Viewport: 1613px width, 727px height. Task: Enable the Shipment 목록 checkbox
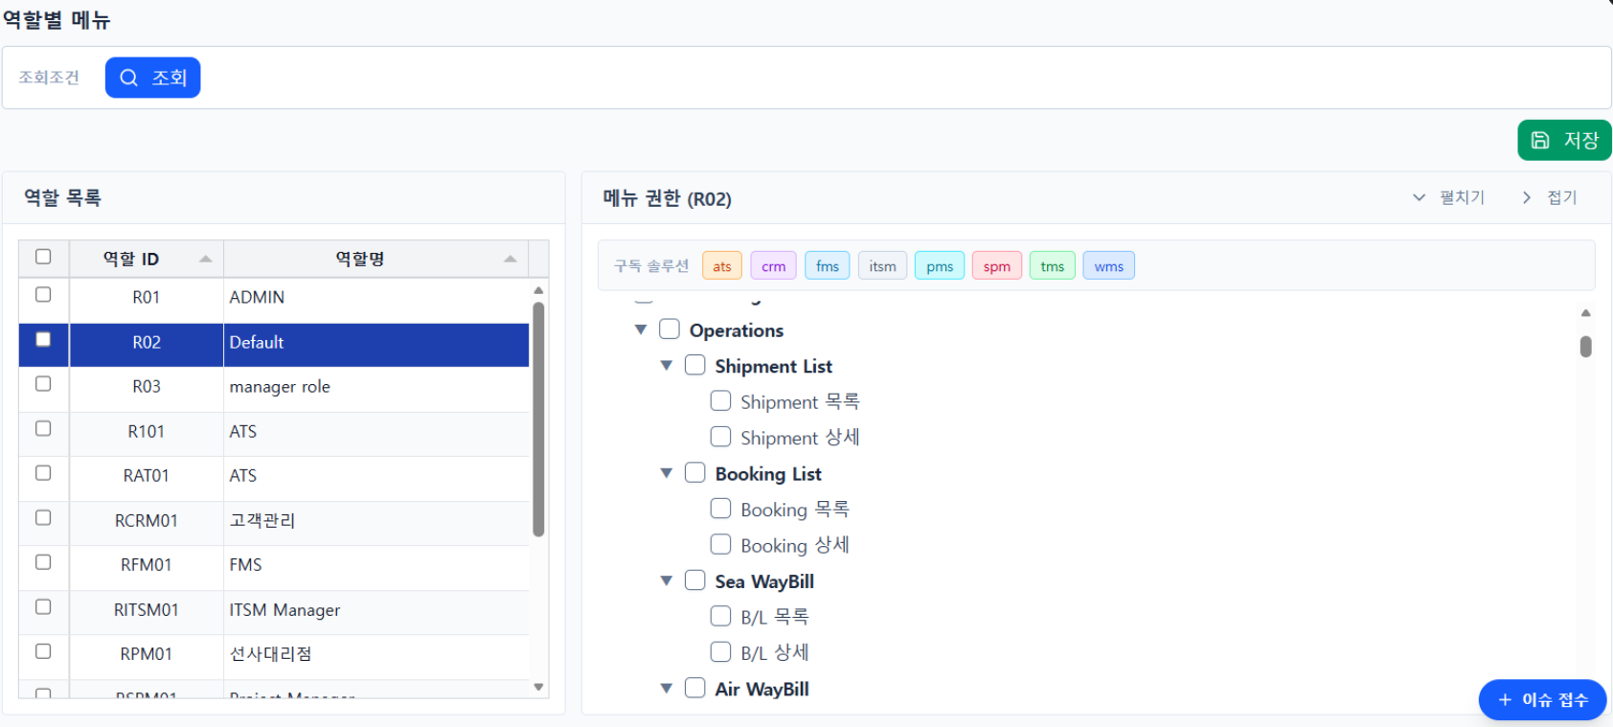click(720, 401)
